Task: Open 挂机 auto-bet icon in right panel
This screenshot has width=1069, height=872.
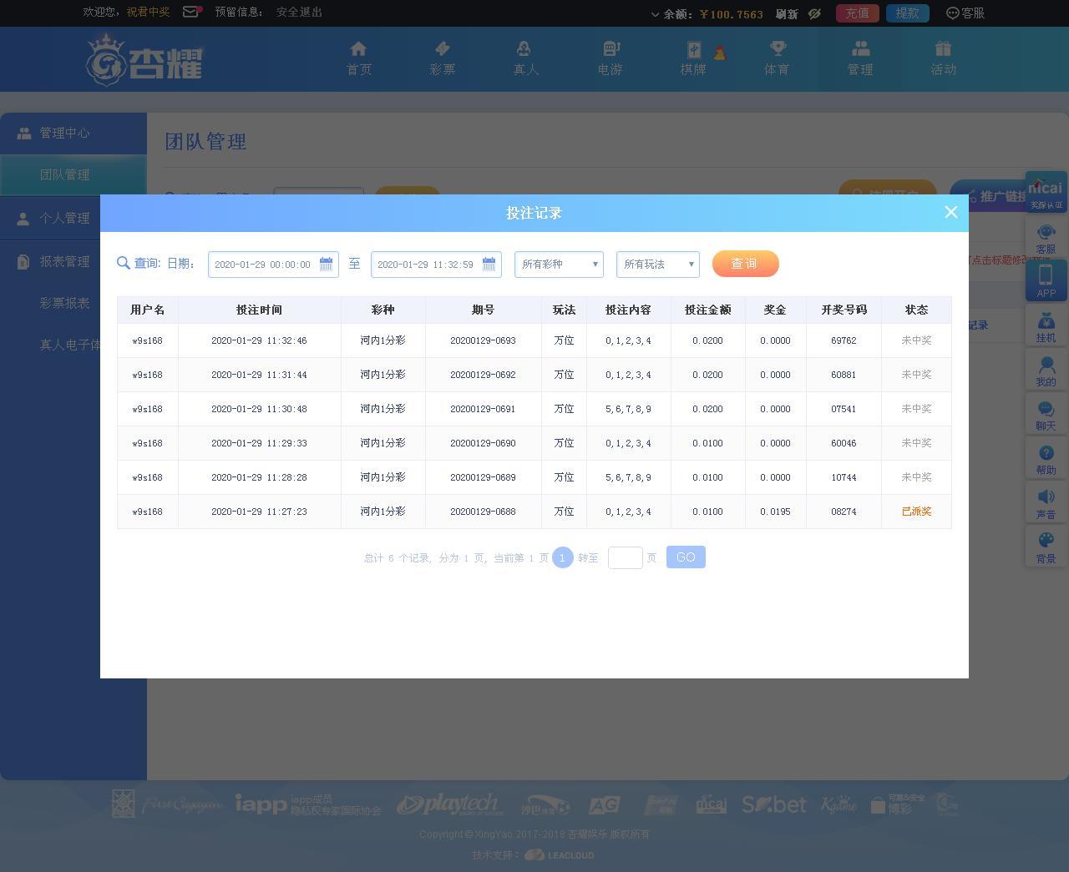Action: (x=1046, y=327)
